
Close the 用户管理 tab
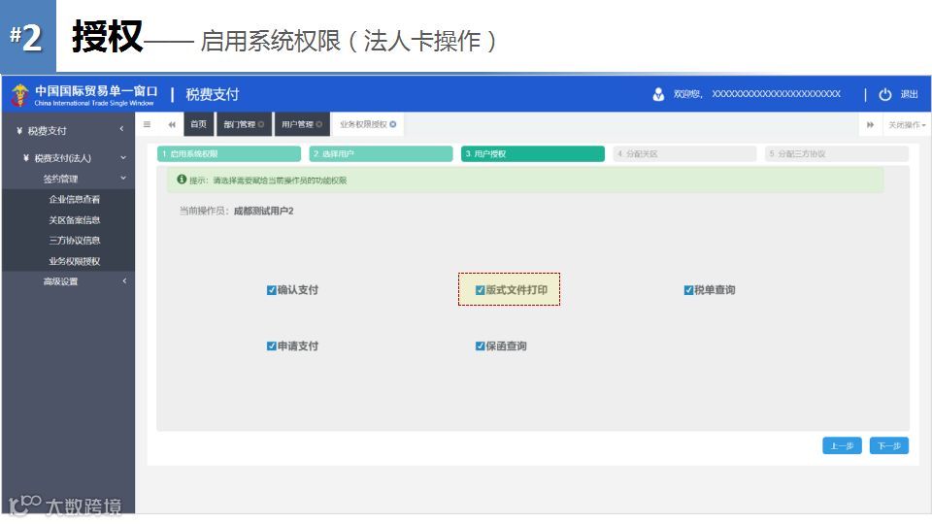click(319, 124)
